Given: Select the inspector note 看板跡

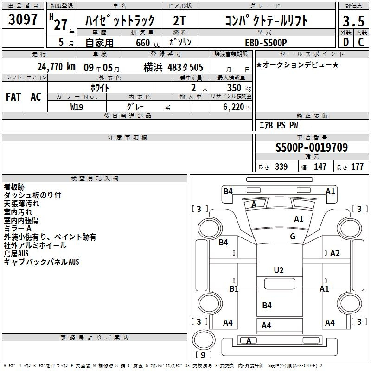Looking at the screenshot, I should click(14, 187).
